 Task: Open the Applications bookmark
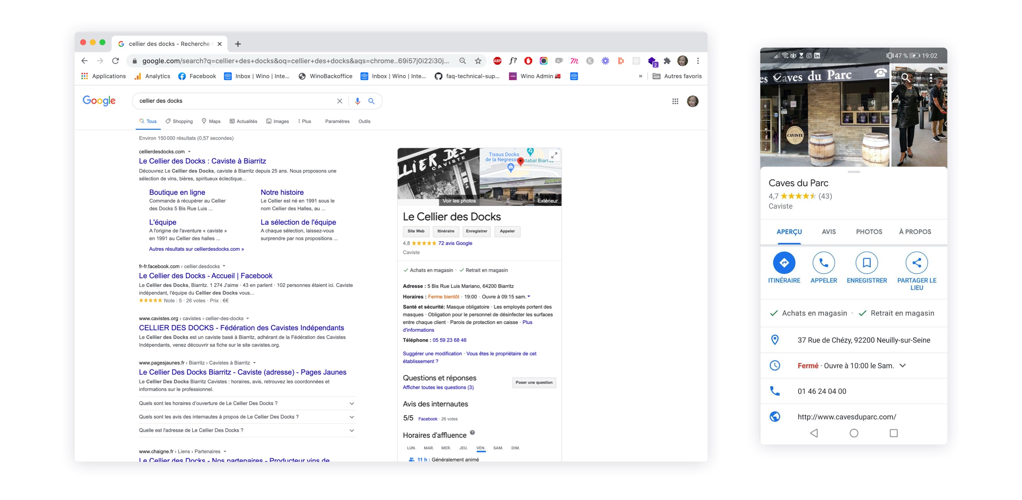[x=103, y=76]
